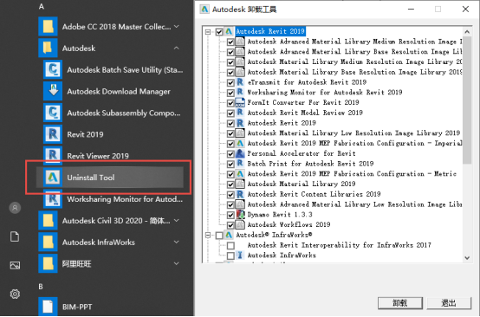Screen dimensions: 480x317
Task: Check the Autodesk InfraWorks child checkbox
Action: pyautogui.click(x=230, y=256)
